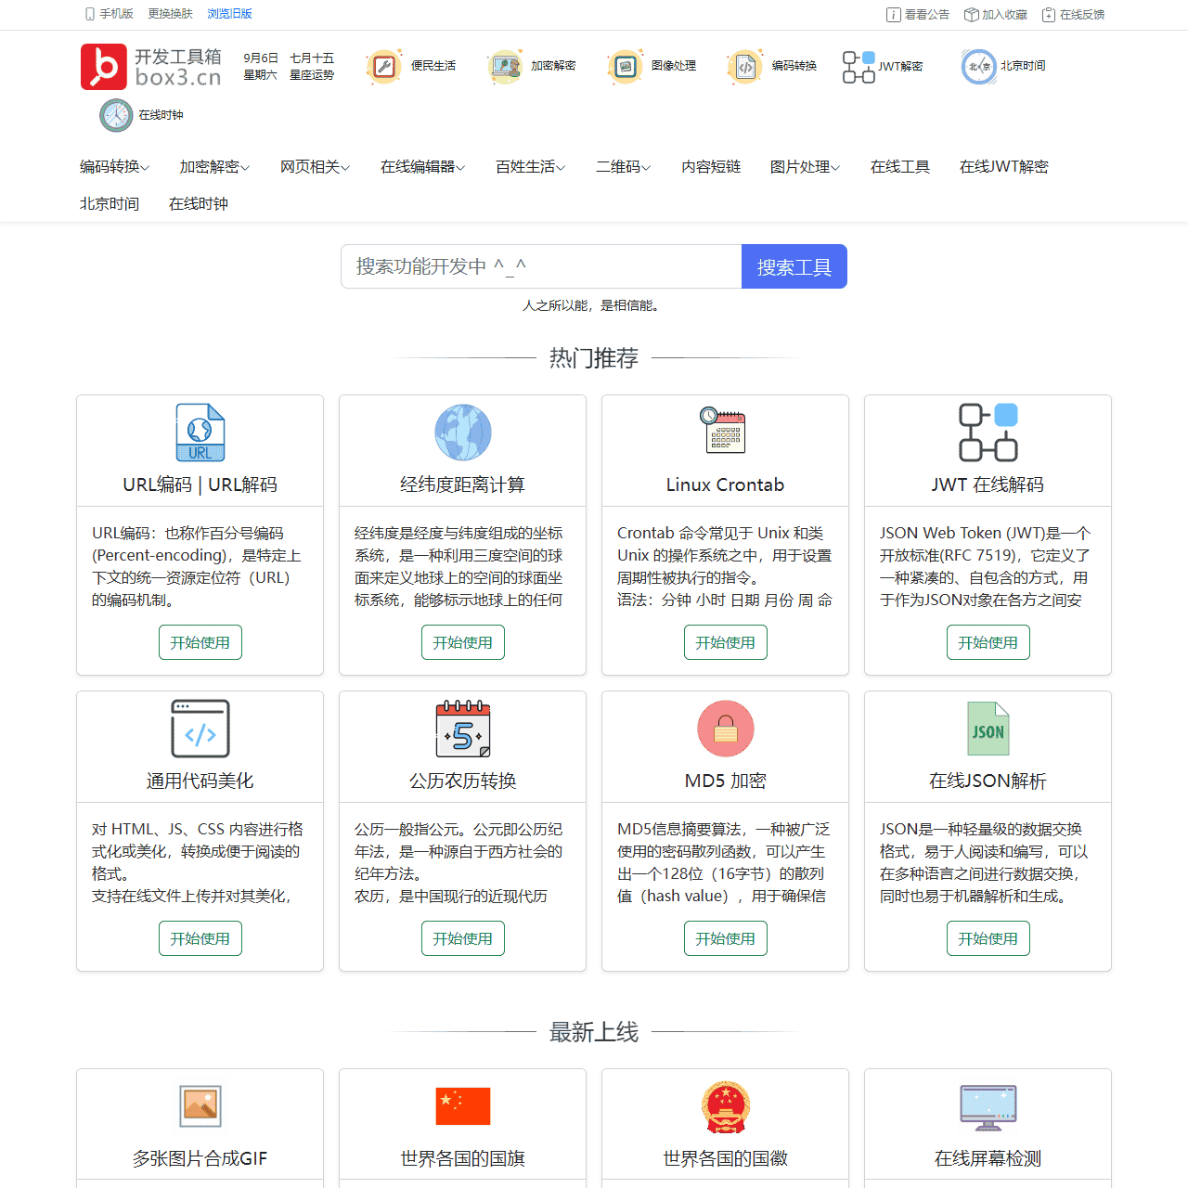Screen dimensions: 1188x1188
Task: Open the 便民生活 tool icon
Action: click(x=384, y=66)
